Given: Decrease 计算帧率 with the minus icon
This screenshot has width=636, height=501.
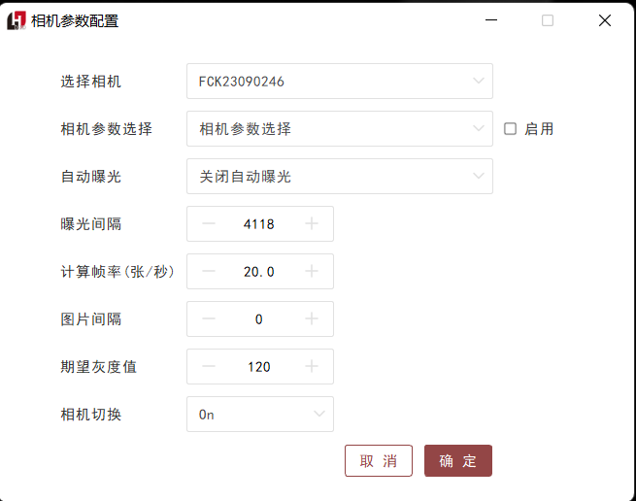Looking at the screenshot, I should [209, 272].
